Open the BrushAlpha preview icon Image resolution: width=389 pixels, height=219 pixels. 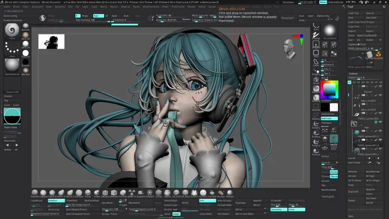(330, 31)
